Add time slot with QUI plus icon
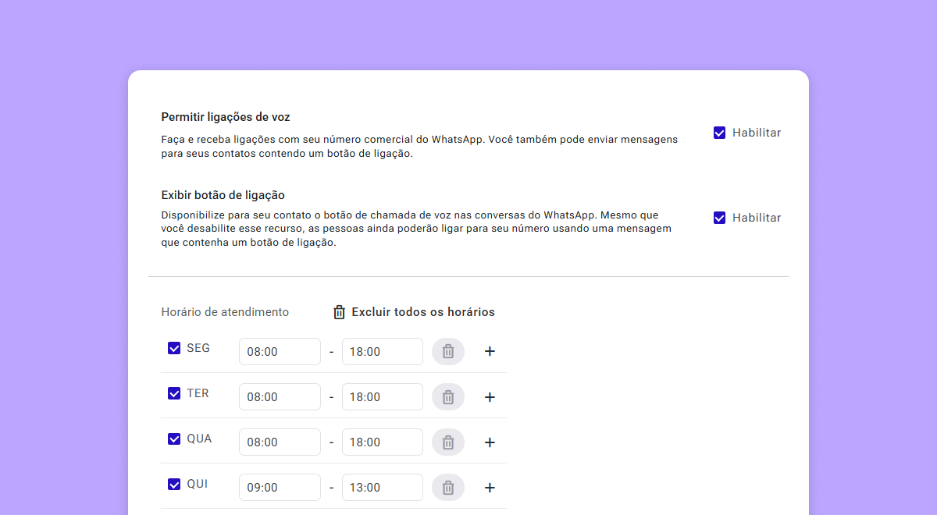 coord(490,487)
